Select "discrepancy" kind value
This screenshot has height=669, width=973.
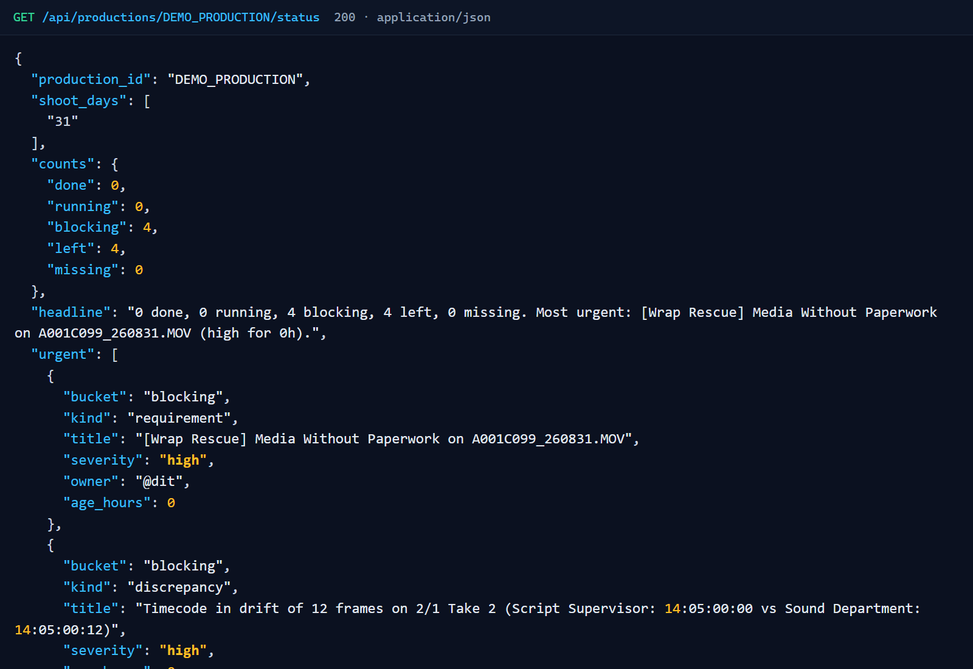[179, 588]
